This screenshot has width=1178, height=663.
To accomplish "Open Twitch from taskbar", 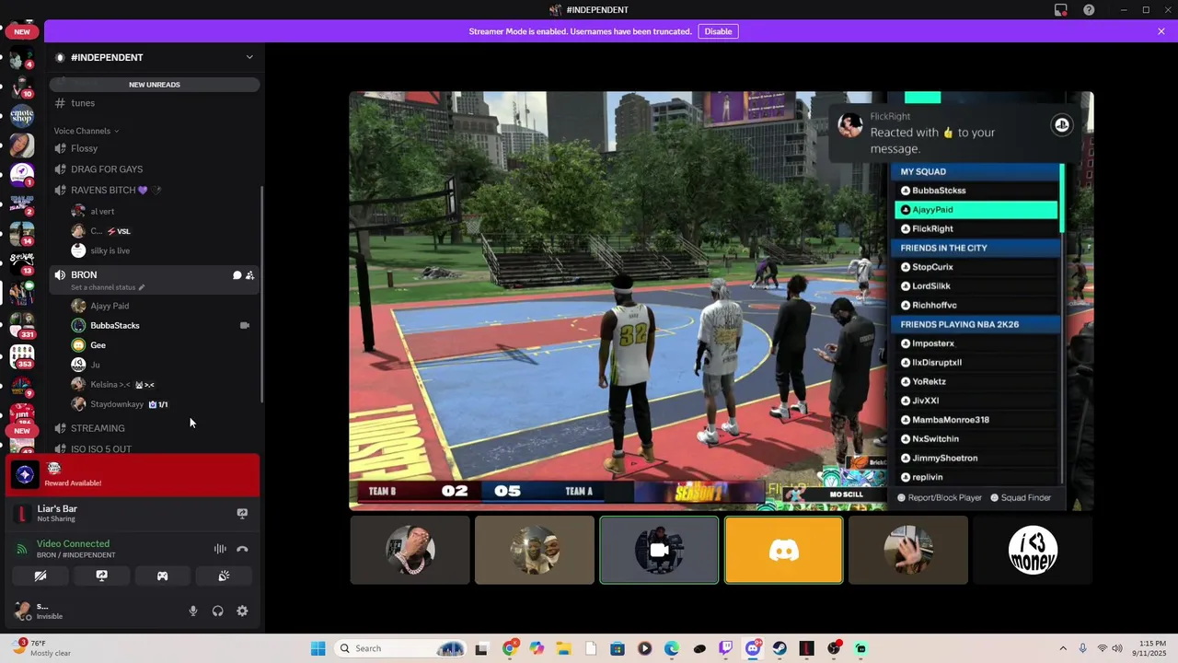I will pyautogui.click(x=726, y=648).
